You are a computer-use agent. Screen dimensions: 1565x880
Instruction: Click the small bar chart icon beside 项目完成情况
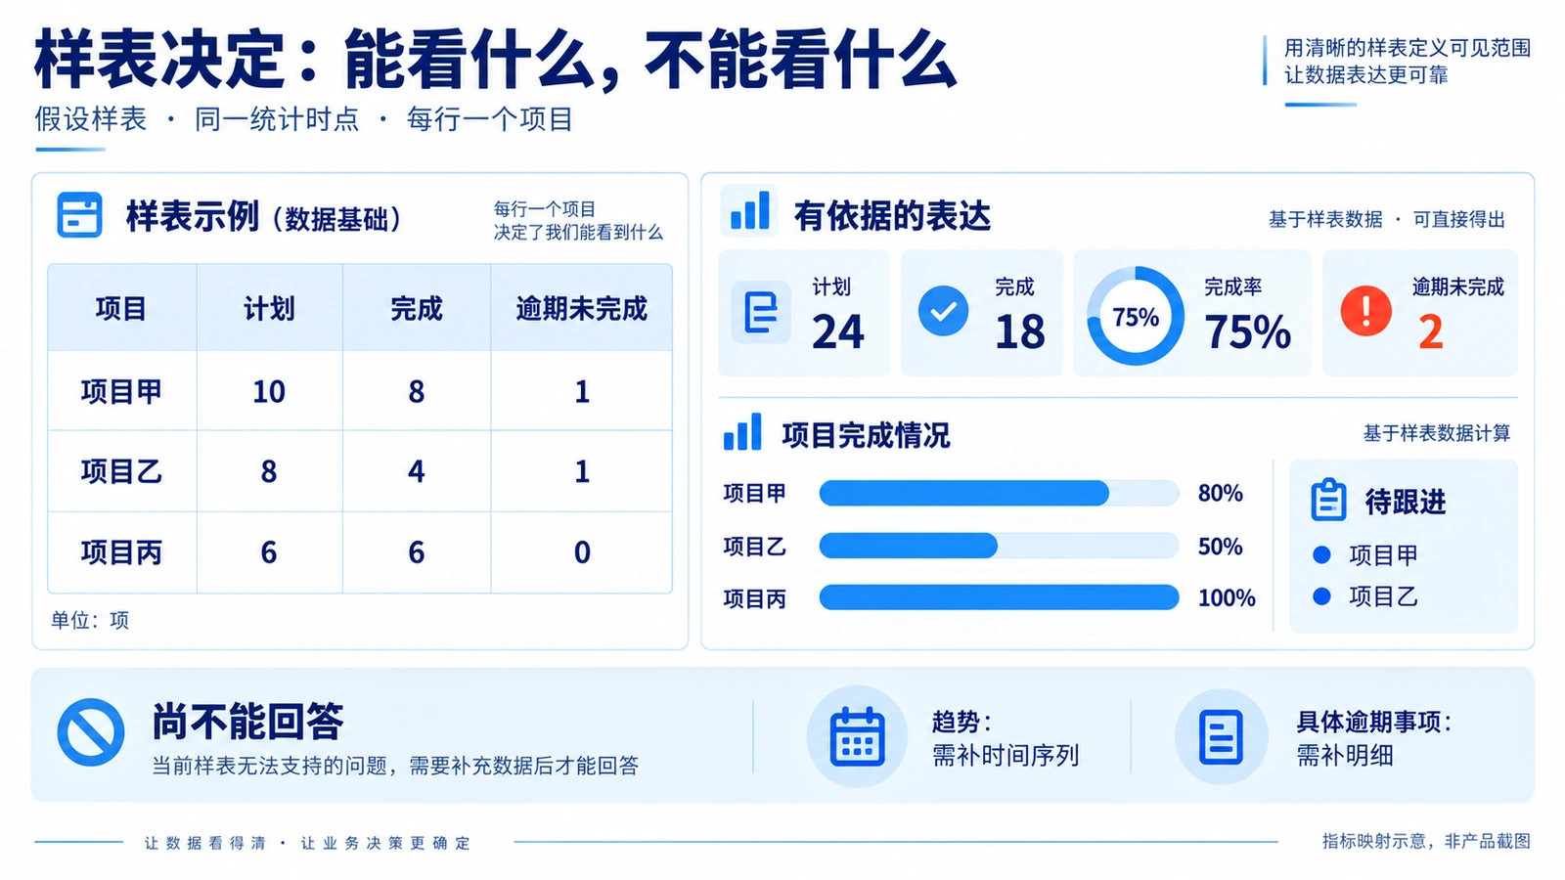(742, 432)
